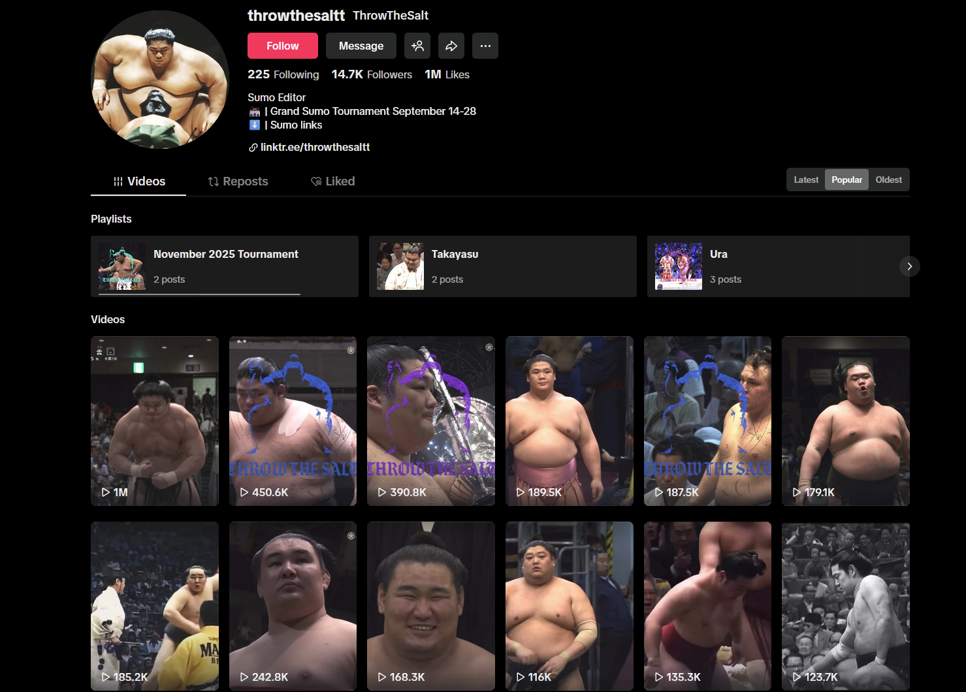Click the Message button
966x692 pixels.
coord(361,46)
